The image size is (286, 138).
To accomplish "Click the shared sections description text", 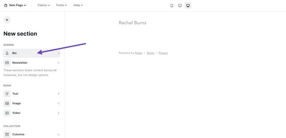I will (30, 73).
